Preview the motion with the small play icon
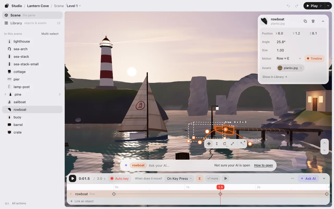334x209 pixels. [x=226, y=178]
